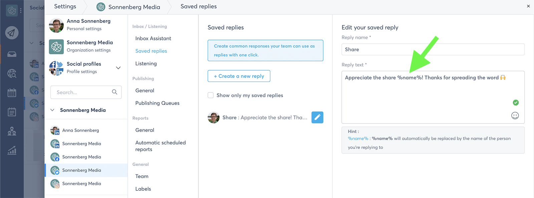534x198 pixels.
Task: Open the analytics bar chart icon
Action: (x=12, y=151)
